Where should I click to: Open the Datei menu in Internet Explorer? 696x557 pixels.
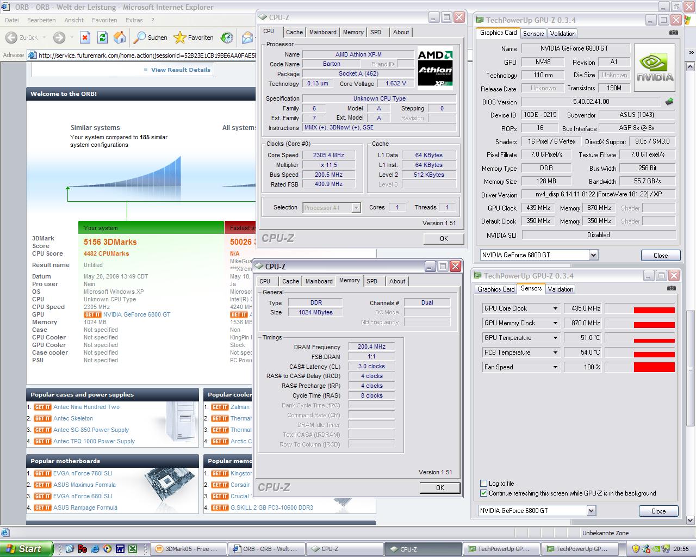coord(12,20)
